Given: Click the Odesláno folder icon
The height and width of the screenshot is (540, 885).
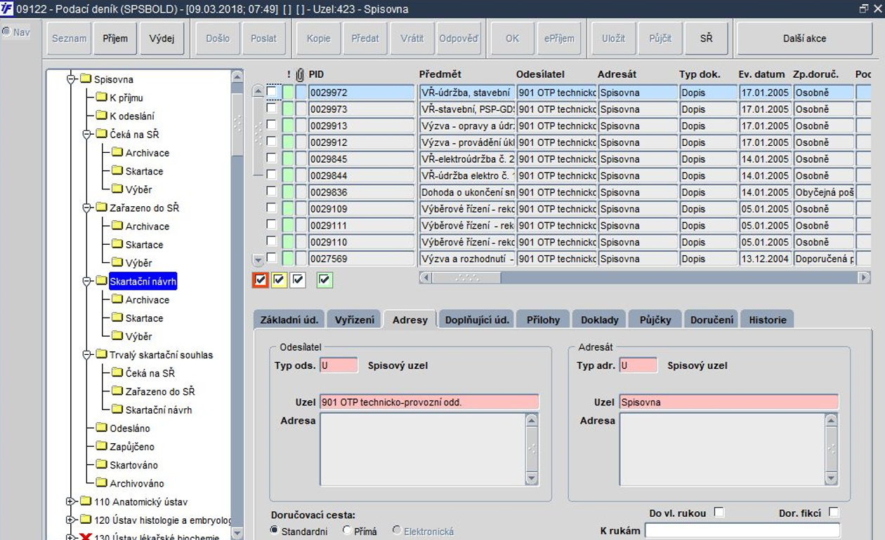Looking at the screenshot, I should (x=102, y=428).
